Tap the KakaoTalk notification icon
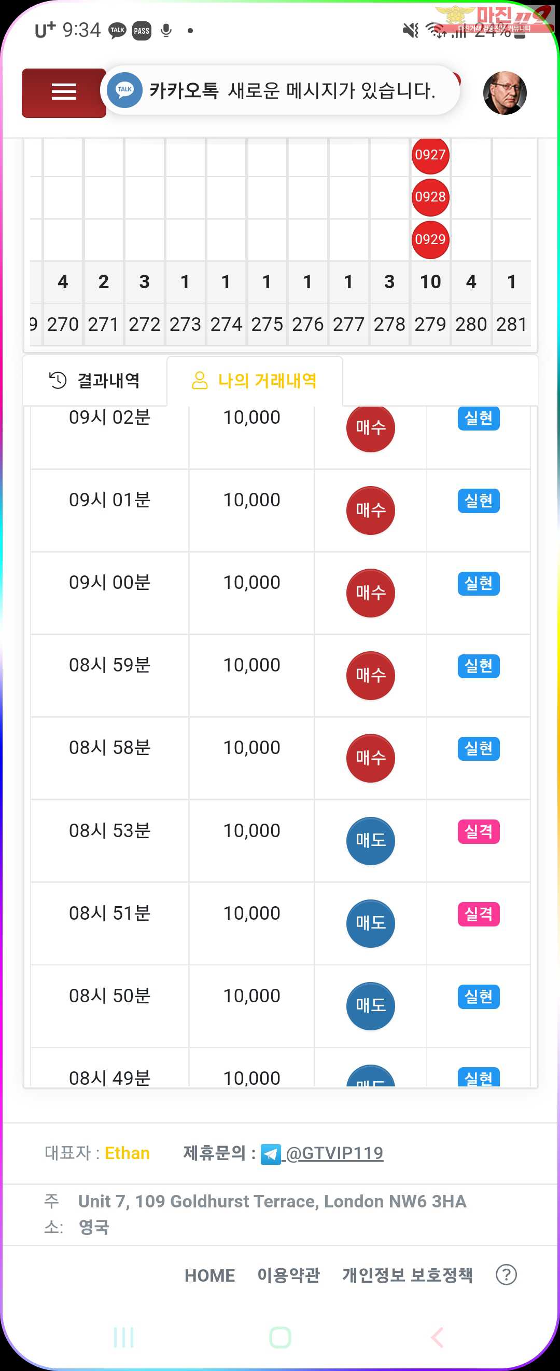Viewport: 560px width, 1371px height. (124, 90)
